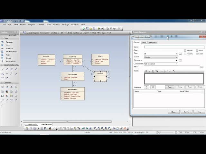This screenshot has width=206, height=154.
Task: Open the Type dropdown
Action: [176, 54]
